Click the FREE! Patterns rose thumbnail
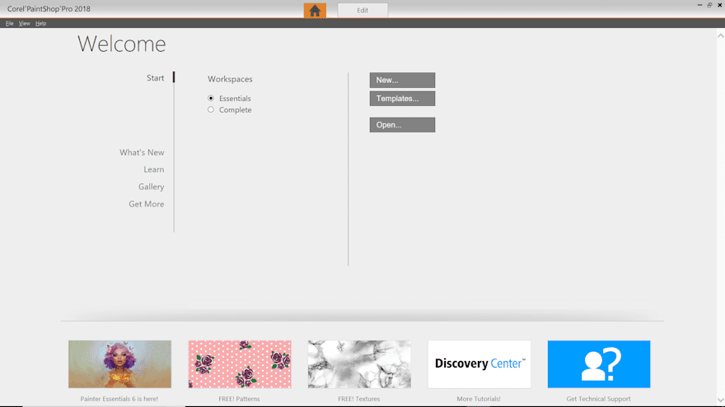The image size is (725, 407). (240, 364)
